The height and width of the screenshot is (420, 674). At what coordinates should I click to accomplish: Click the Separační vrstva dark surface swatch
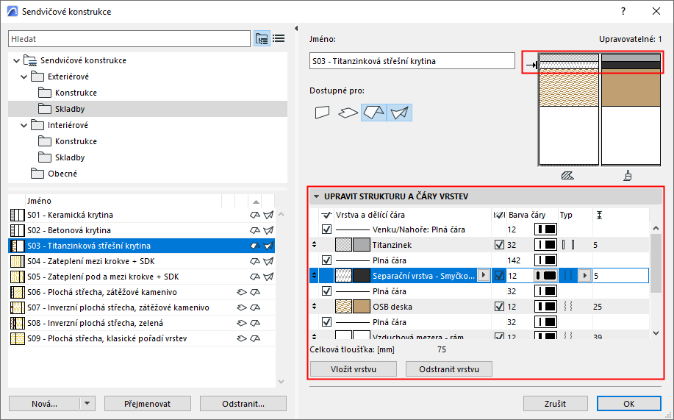[362, 276]
